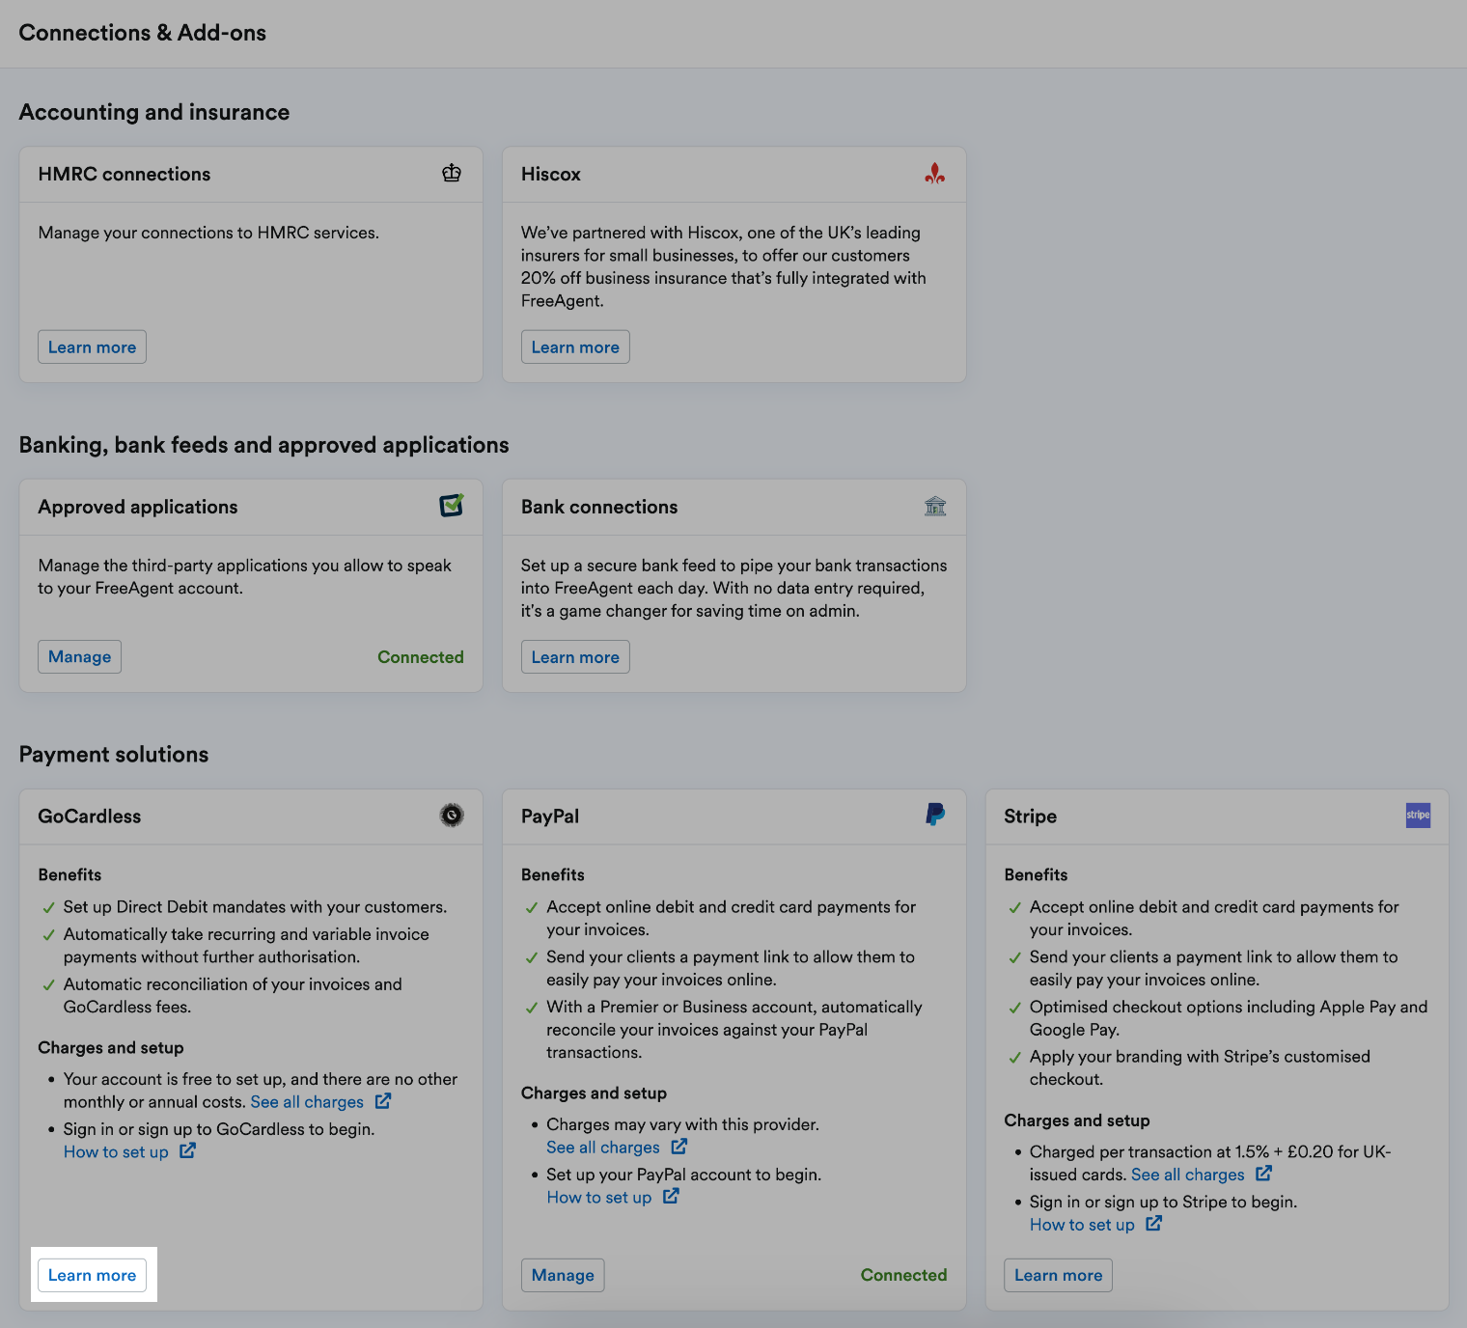Viewport: 1467px width, 1328px height.
Task: Click the highlighted Learn more under GoCardless
Action: 92,1275
